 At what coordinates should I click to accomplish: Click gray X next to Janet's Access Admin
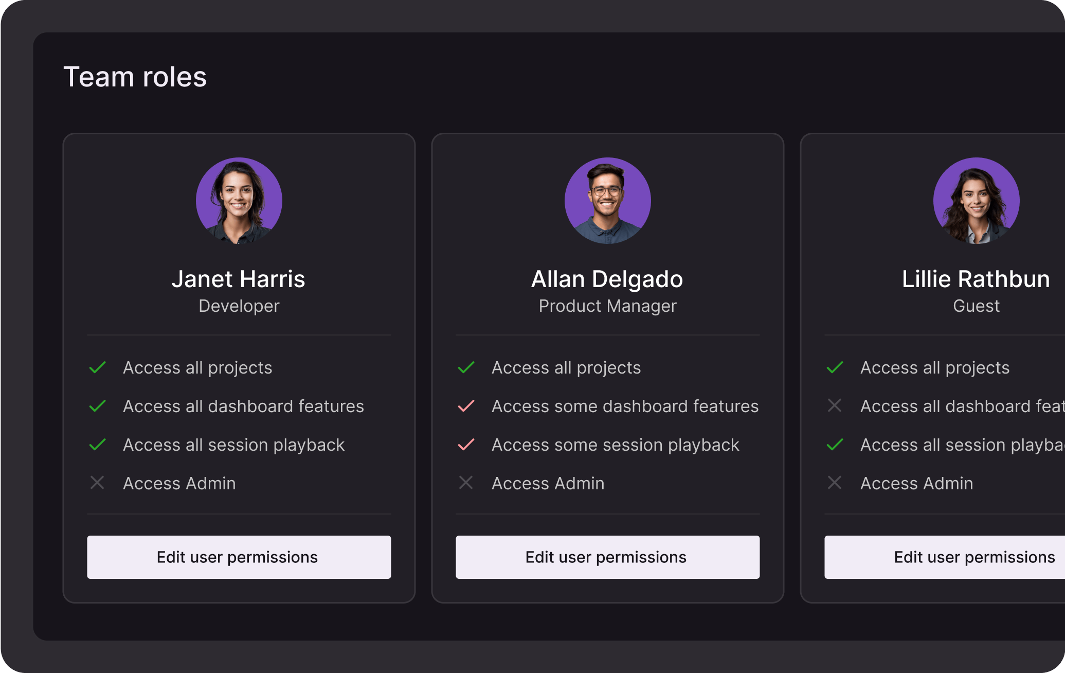tap(98, 483)
